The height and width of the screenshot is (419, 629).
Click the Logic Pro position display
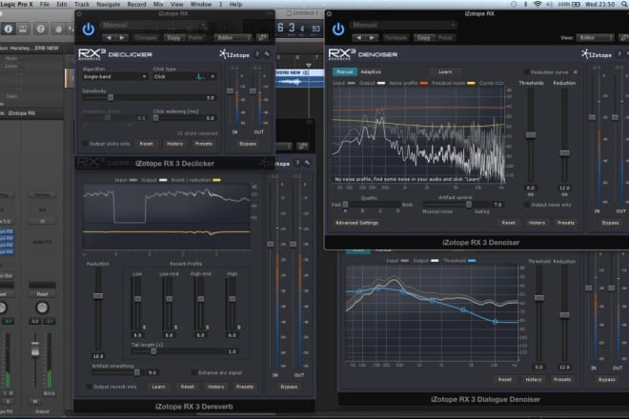(299, 28)
